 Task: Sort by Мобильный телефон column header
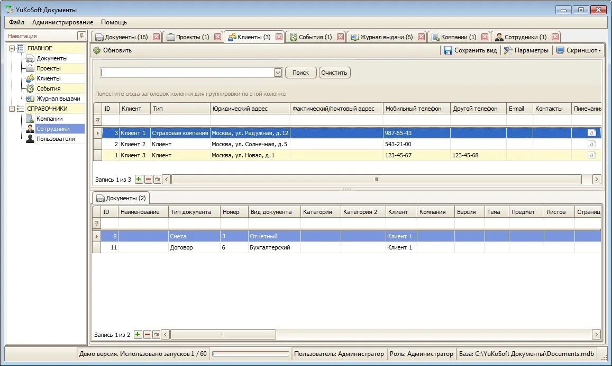(416, 109)
